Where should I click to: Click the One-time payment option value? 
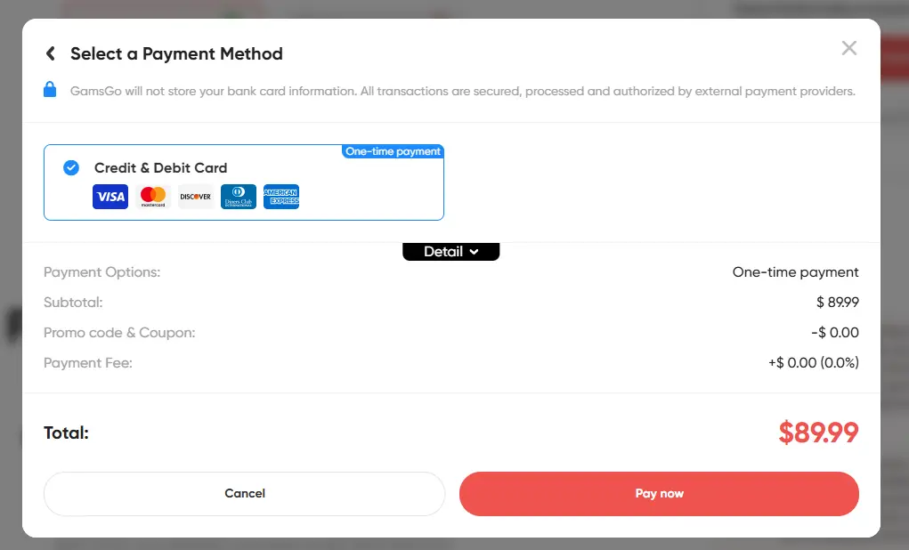point(795,272)
